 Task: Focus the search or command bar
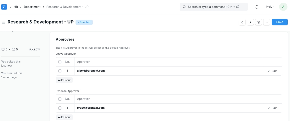click(213, 7)
